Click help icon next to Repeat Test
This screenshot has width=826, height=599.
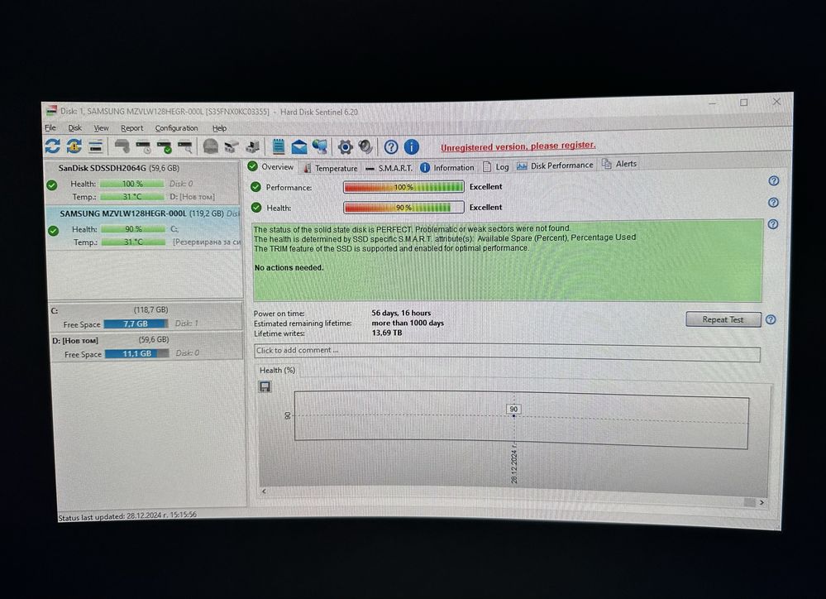pyautogui.click(x=770, y=319)
